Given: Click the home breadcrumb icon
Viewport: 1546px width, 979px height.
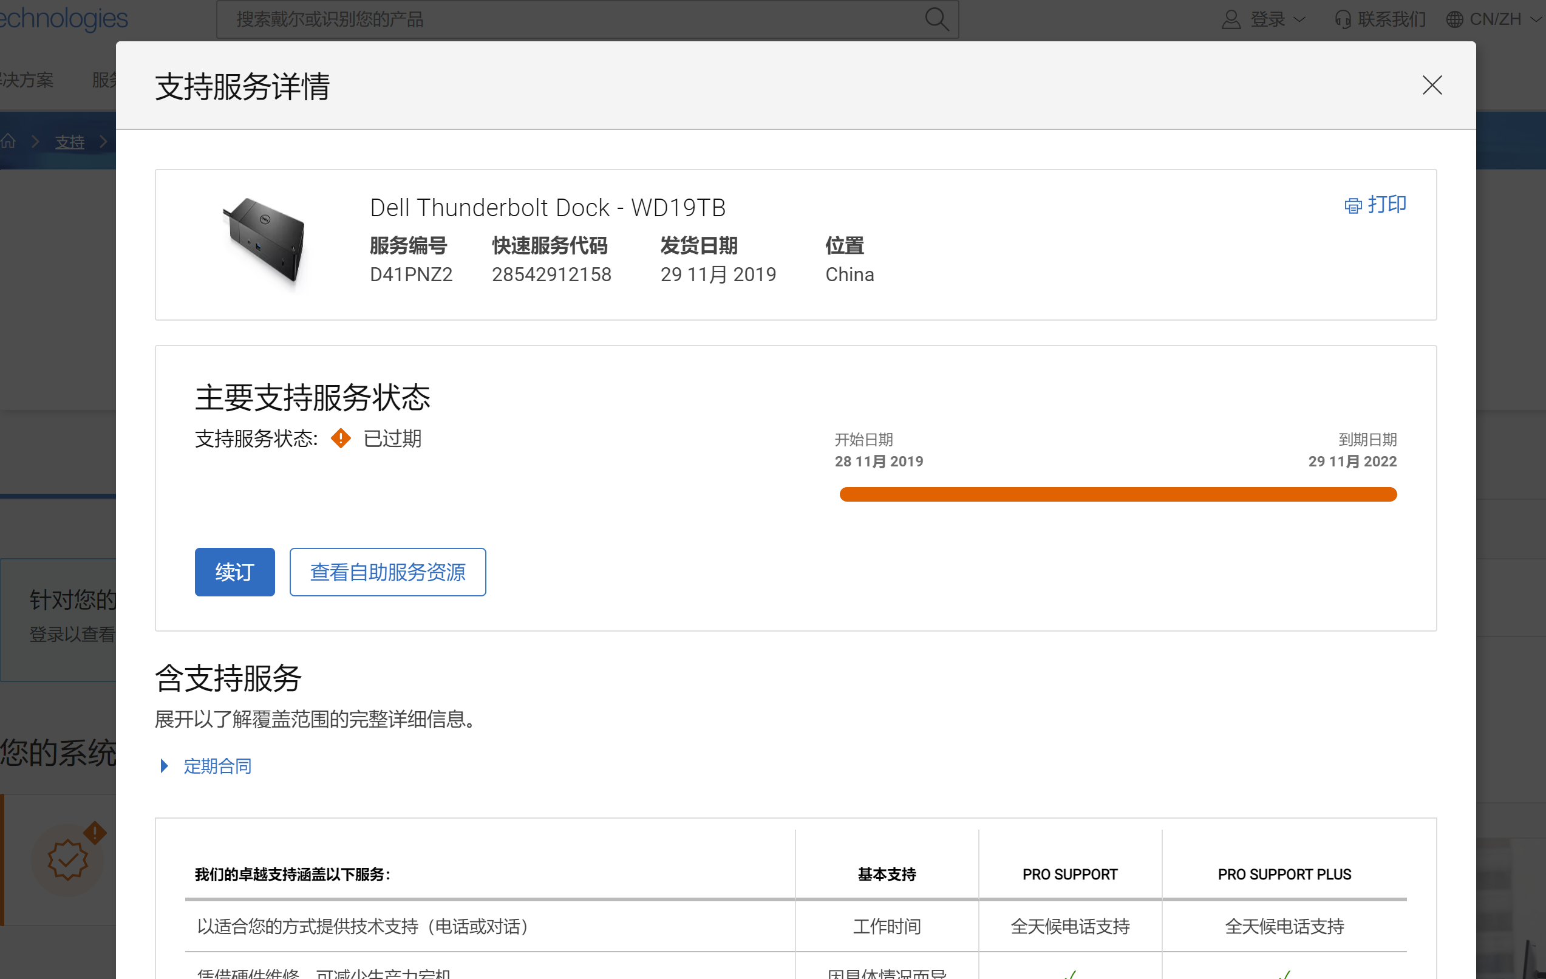Looking at the screenshot, I should click(x=9, y=140).
